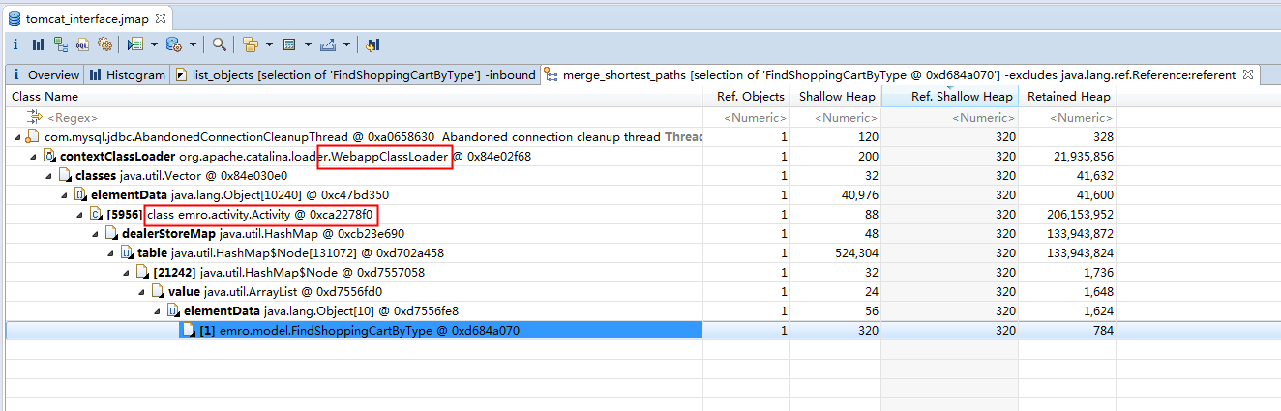Click the Ref. Shallow Heap Numeric filter field

click(950, 118)
